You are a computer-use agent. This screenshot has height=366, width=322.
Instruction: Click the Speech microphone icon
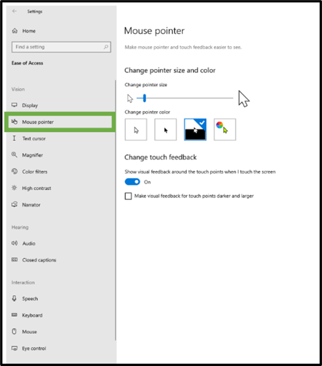point(14,298)
